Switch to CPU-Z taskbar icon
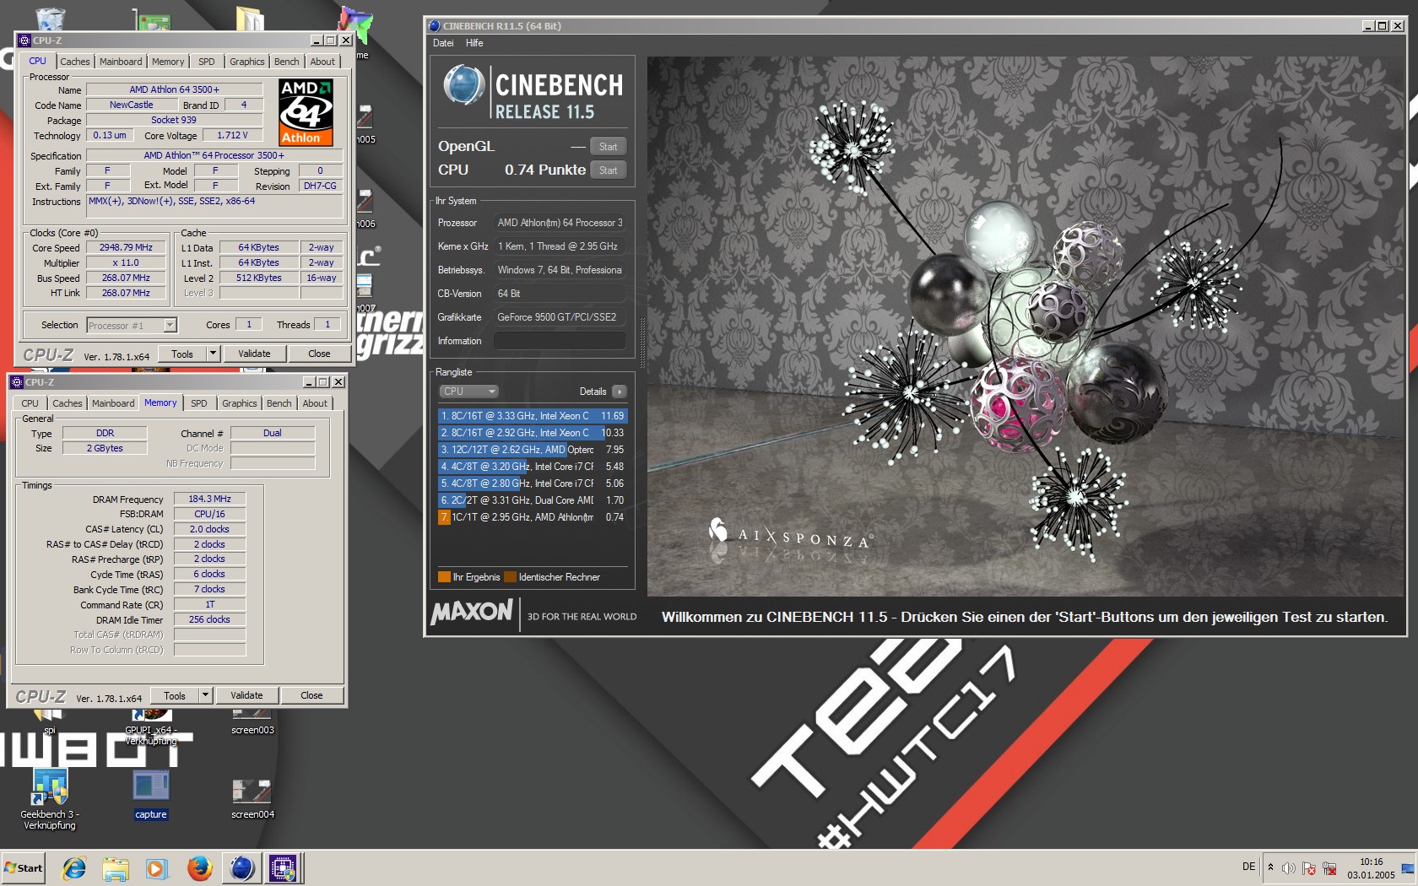This screenshot has height=886, width=1418. [x=284, y=867]
